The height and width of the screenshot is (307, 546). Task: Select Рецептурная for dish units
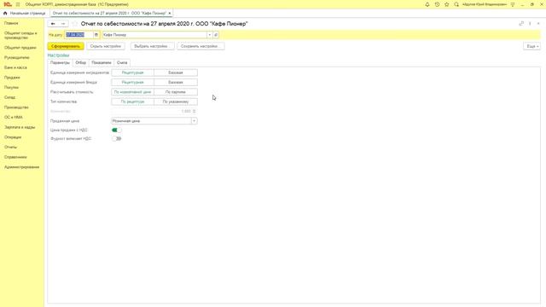click(133, 83)
